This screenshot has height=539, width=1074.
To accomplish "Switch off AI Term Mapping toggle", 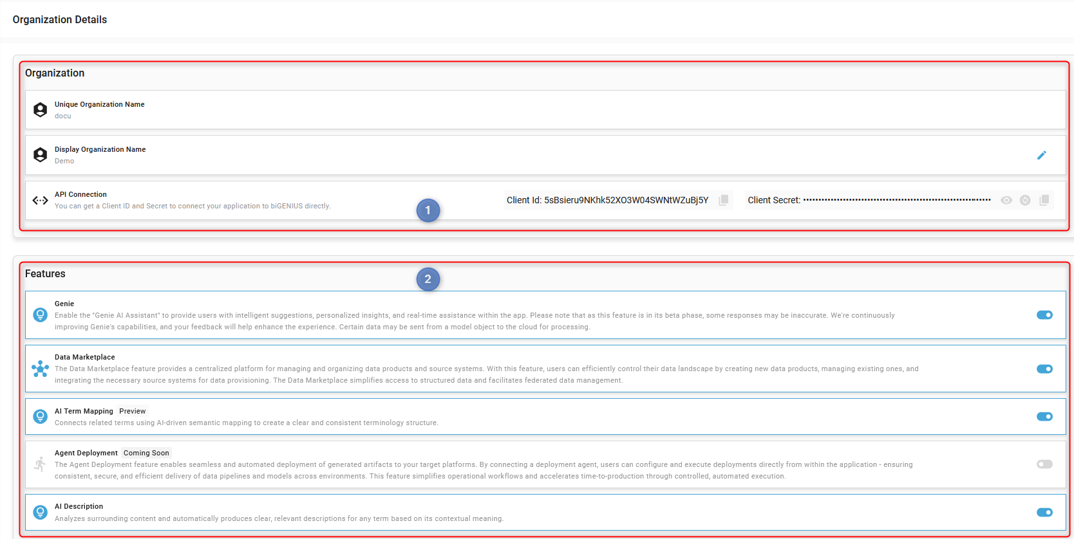I will tap(1044, 417).
